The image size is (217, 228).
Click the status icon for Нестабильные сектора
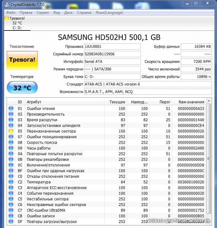point(11,199)
